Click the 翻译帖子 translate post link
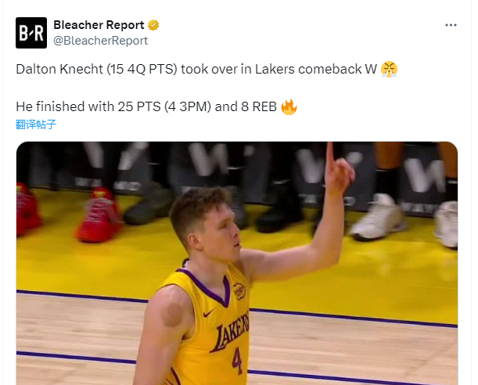478x385 pixels. point(36,124)
